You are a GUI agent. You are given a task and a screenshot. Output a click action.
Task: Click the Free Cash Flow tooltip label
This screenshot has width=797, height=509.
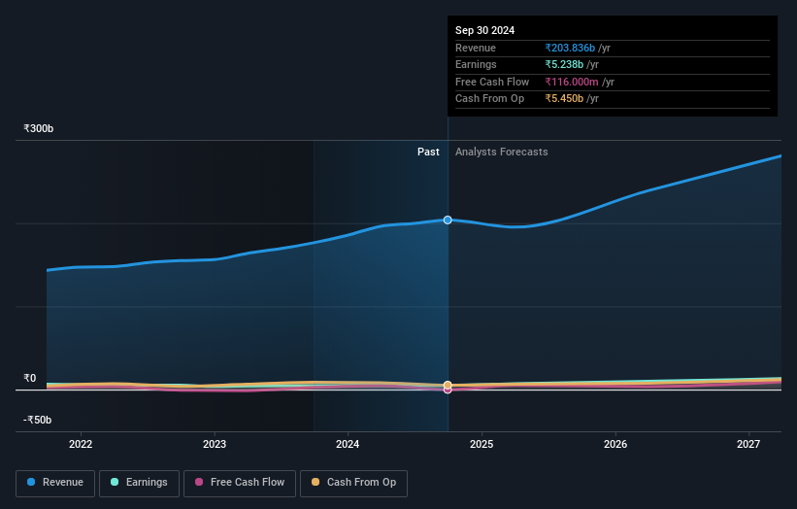coord(492,82)
